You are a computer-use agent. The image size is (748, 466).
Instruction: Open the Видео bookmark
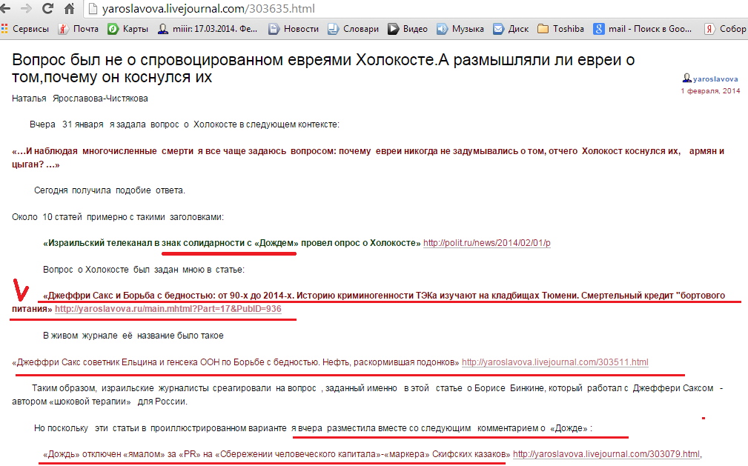408,29
